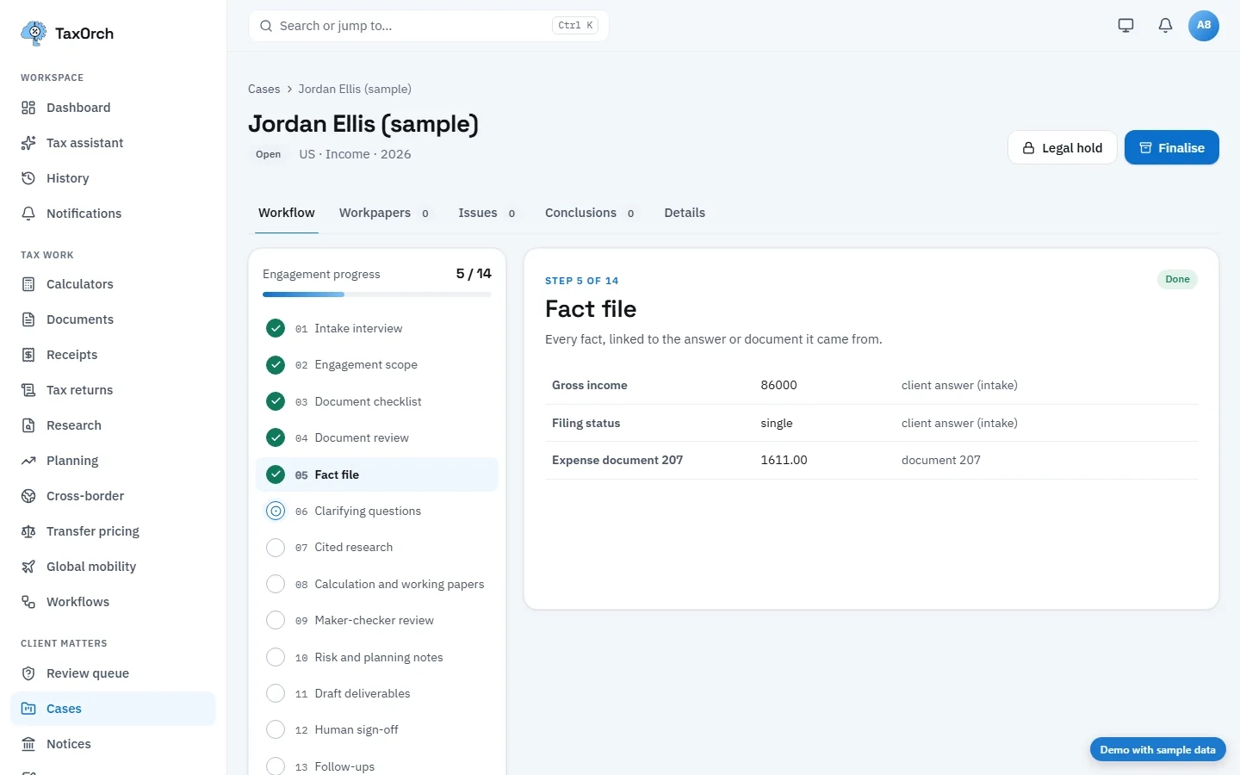Open Cross-border in the sidebar
The image size is (1240, 775).
click(113, 496)
